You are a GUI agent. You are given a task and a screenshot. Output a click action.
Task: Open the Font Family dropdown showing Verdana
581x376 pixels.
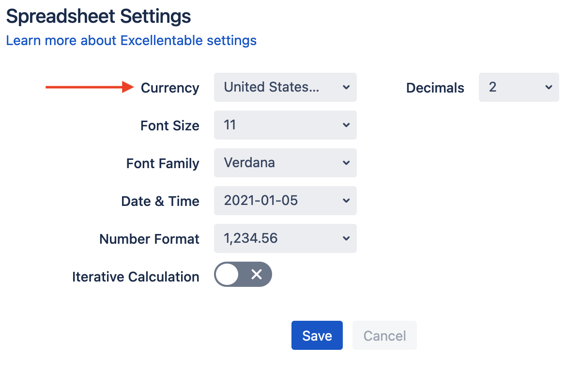285,163
